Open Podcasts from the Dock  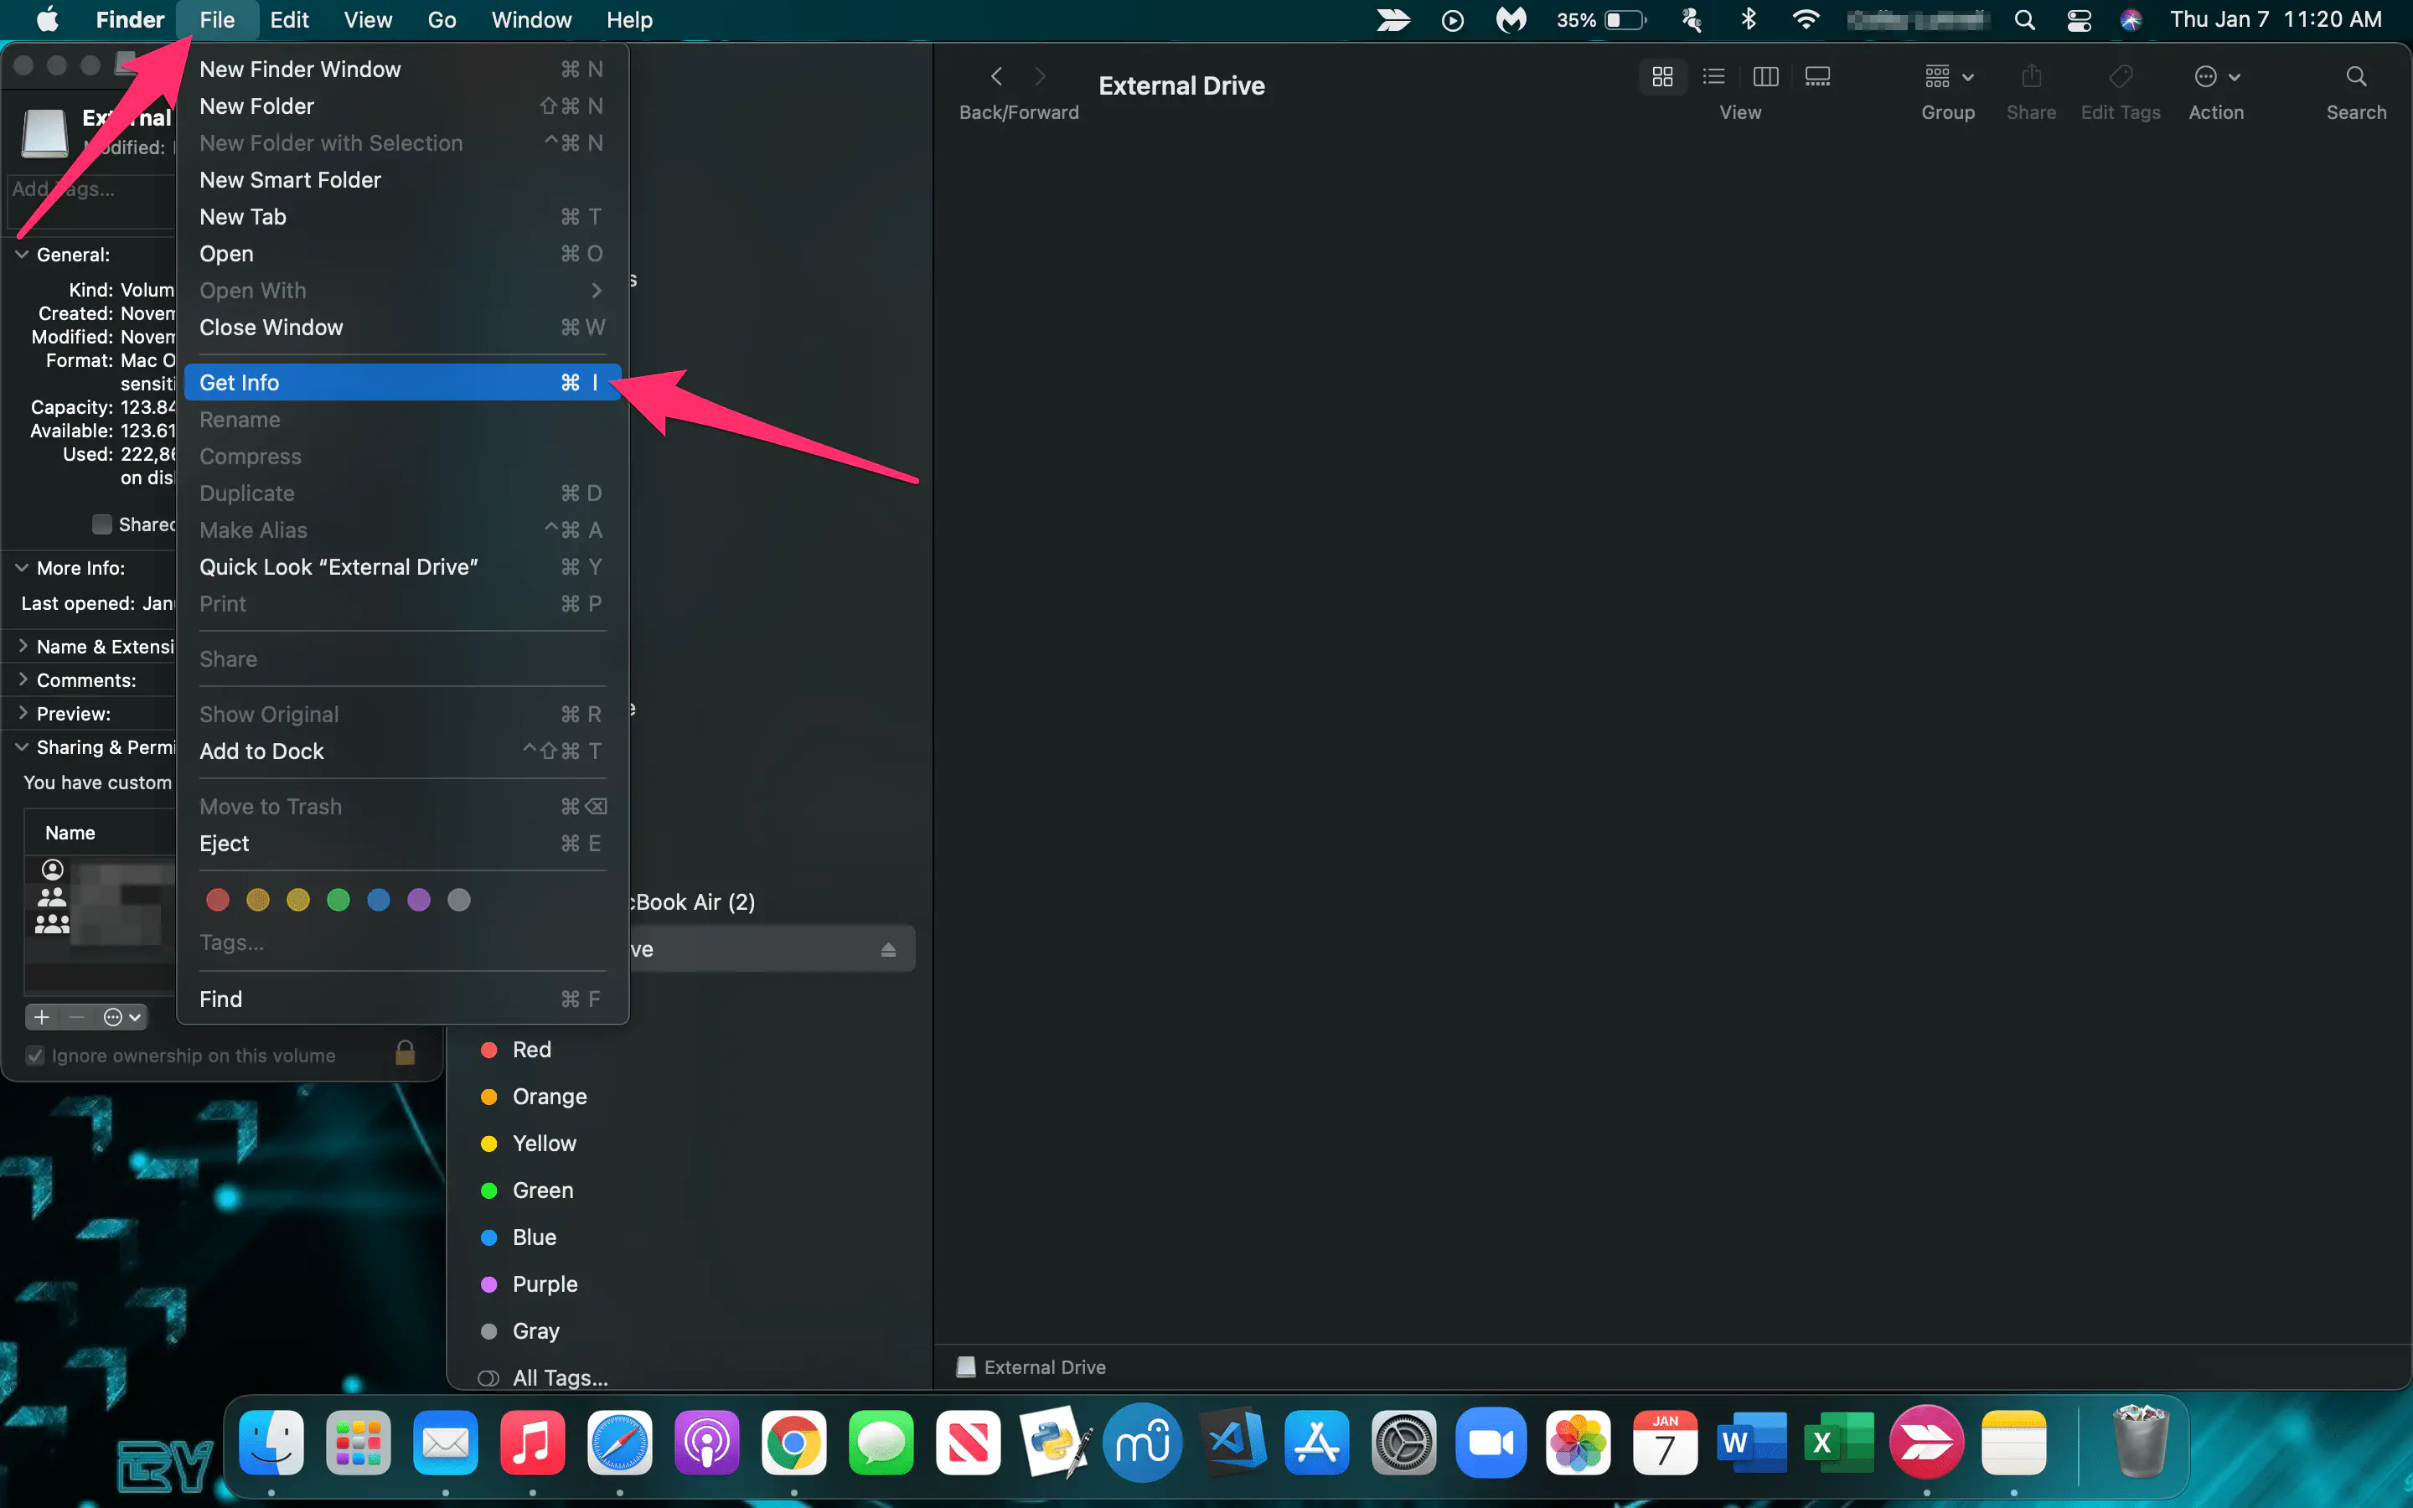click(x=707, y=1443)
